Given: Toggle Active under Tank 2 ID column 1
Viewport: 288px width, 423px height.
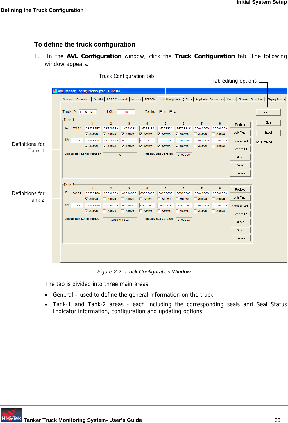Looking at the screenshot, I should pos(86,199).
